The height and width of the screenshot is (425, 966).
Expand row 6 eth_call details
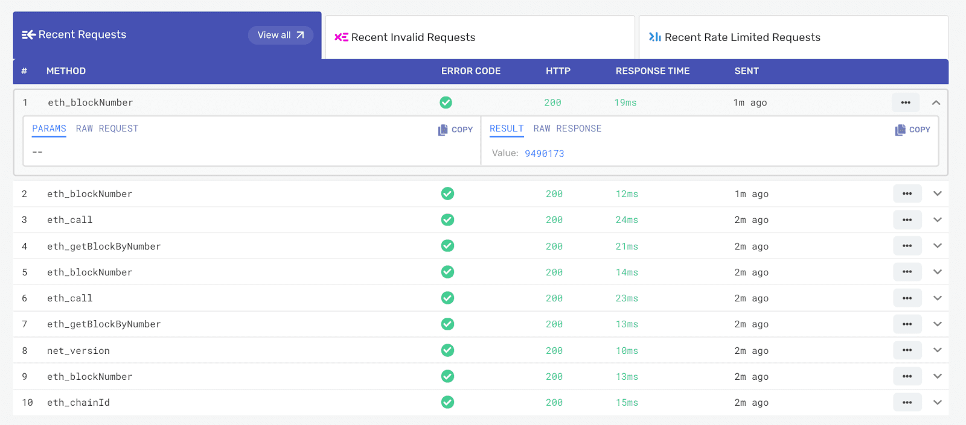pos(937,298)
